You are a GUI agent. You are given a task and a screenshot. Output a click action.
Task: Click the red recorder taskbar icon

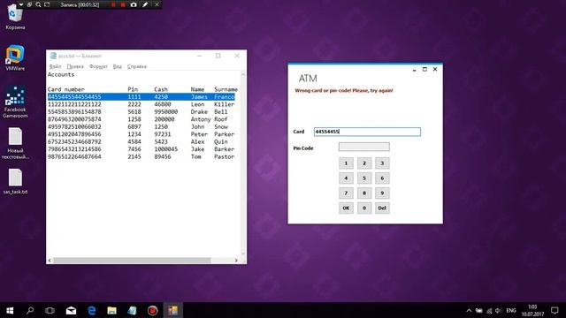[x=152, y=310]
